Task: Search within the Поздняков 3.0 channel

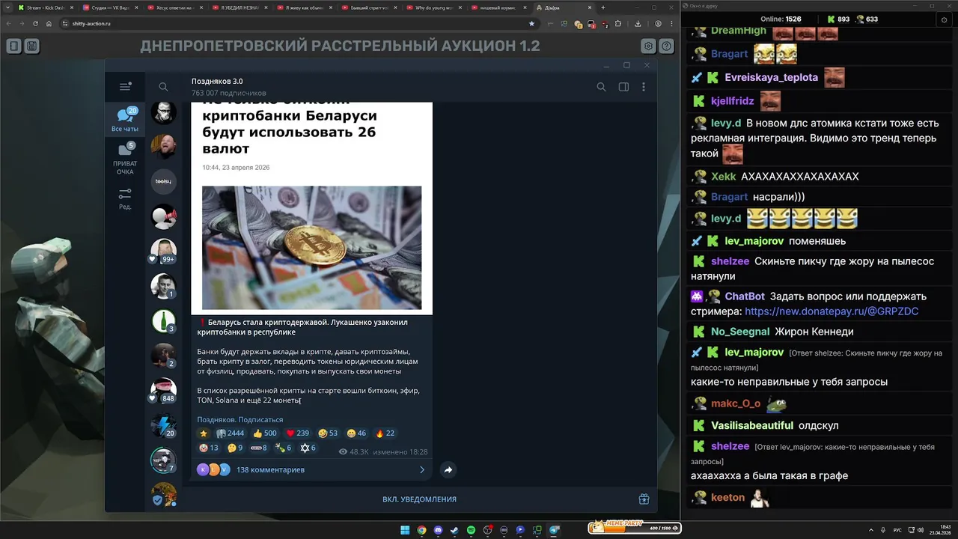Action: click(601, 87)
